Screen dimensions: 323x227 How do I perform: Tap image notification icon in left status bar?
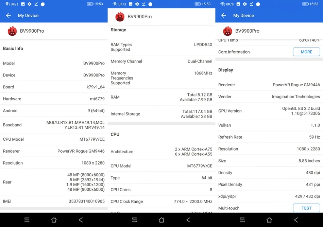pyautogui.click(x=23, y=4)
